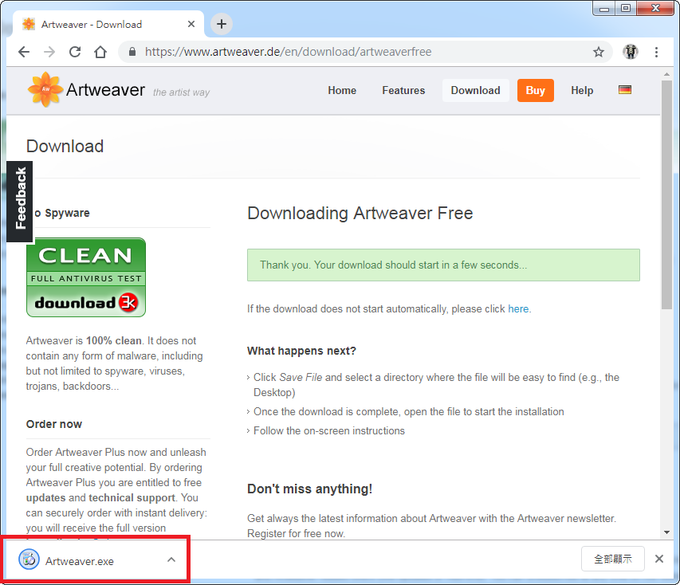Open the Help menu item
Screen dimensions: 680x585
582,90
